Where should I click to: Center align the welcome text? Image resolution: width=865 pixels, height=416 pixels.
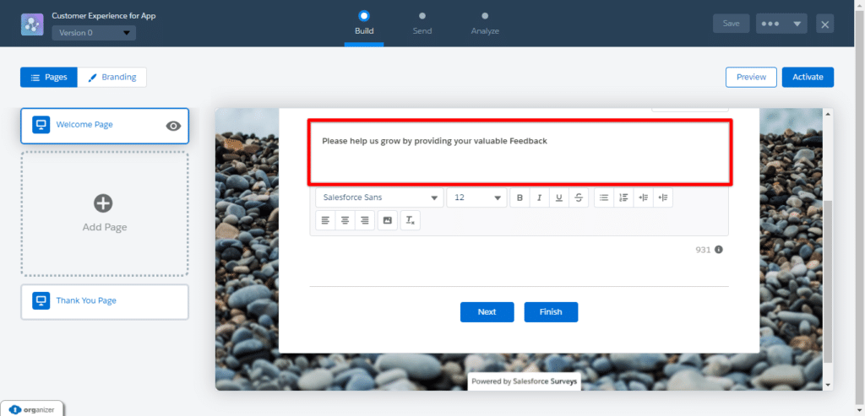point(345,220)
